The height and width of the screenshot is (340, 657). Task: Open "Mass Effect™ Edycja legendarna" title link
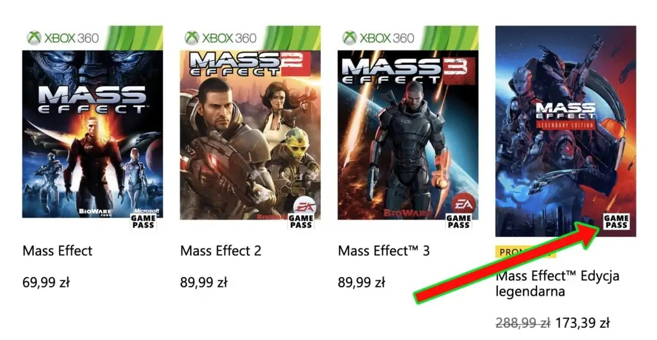tap(558, 284)
